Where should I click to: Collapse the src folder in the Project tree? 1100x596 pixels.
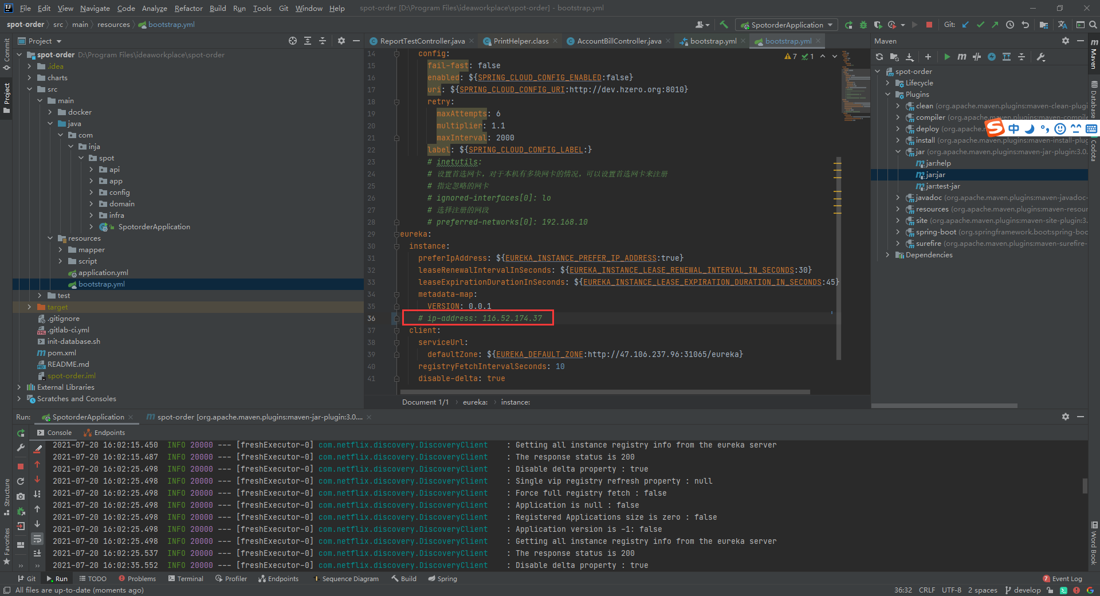(29, 89)
